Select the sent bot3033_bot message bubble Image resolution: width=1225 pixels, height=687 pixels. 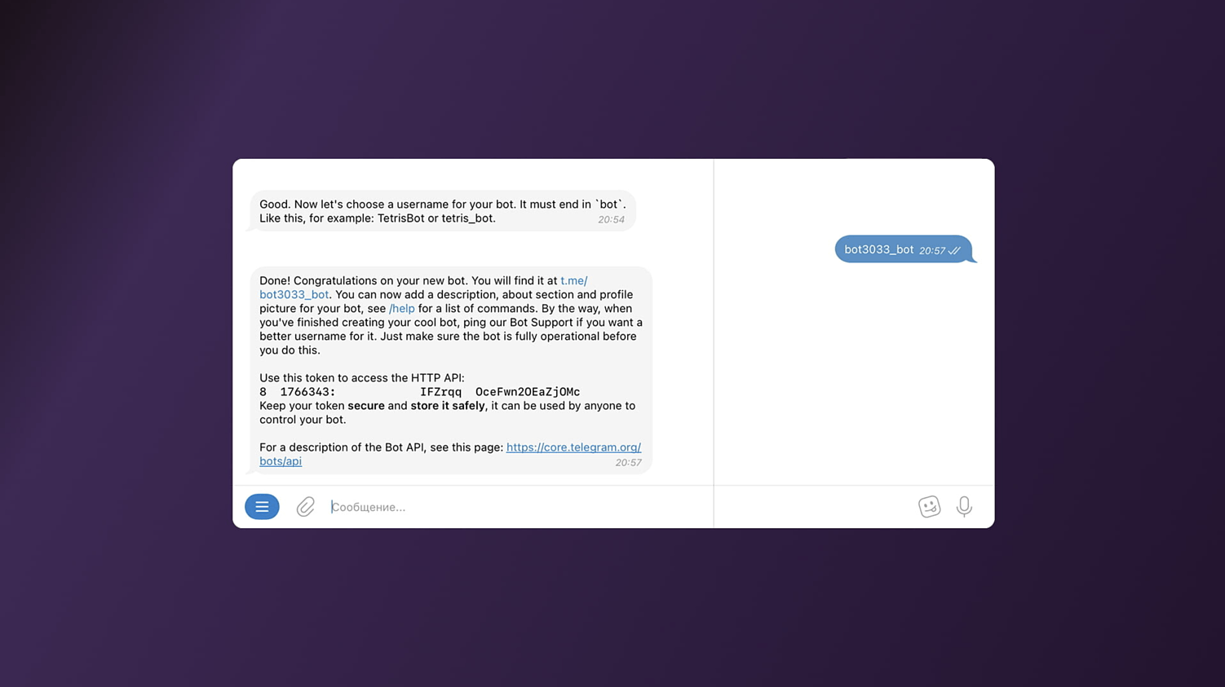click(878, 249)
